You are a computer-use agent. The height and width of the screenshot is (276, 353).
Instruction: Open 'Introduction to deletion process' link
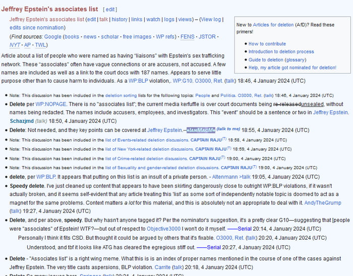(x=281, y=51)
